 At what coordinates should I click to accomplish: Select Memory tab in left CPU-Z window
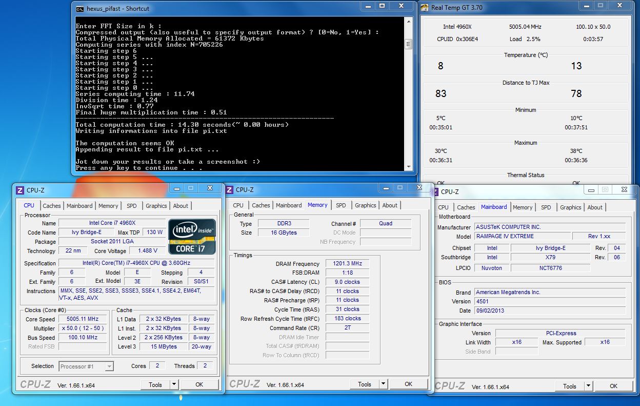coord(108,206)
